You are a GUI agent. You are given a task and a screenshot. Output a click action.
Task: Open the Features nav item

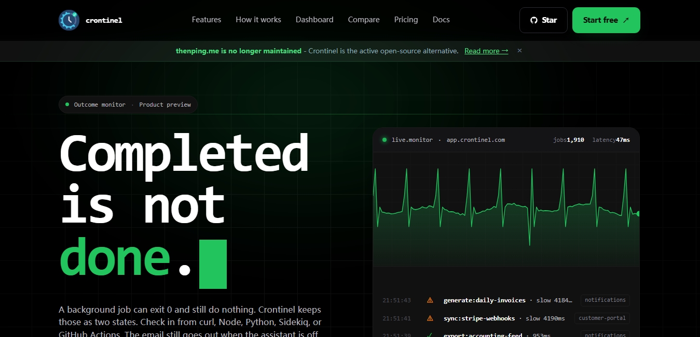[x=207, y=20]
